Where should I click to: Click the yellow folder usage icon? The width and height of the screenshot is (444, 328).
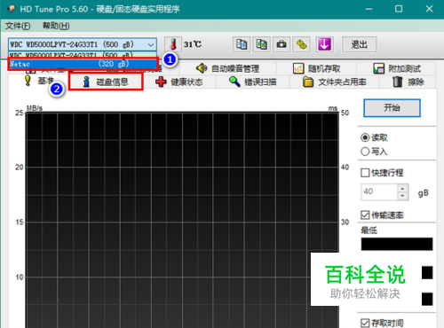(308, 82)
